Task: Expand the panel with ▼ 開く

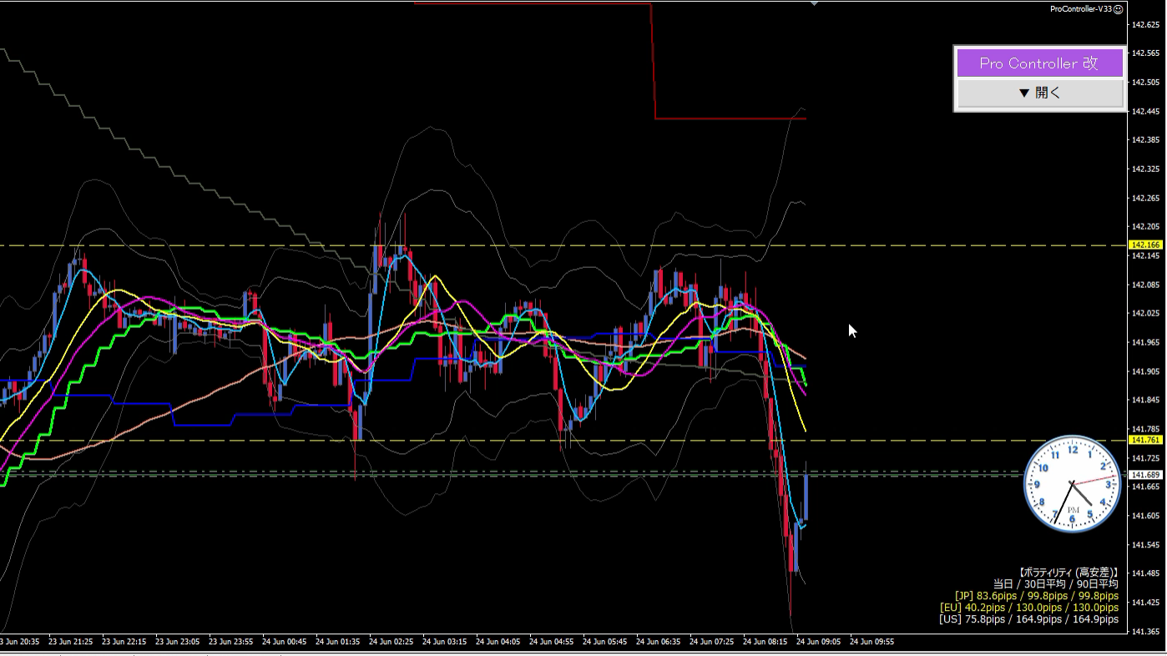Action: pyautogui.click(x=1039, y=93)
